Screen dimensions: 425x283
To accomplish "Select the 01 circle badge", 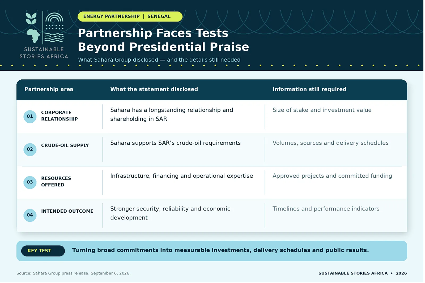I will point(30,117).
